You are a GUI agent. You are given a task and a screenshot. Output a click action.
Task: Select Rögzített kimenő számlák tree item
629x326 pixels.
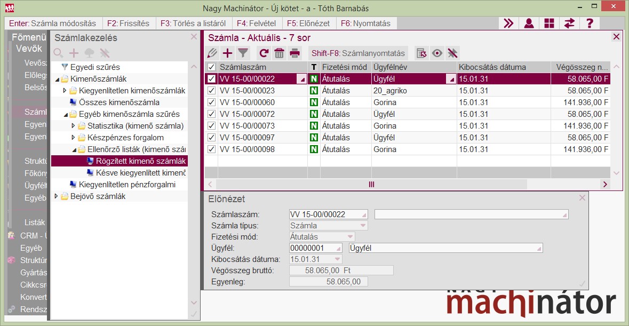pyautogui.click(x=140, y=161)
